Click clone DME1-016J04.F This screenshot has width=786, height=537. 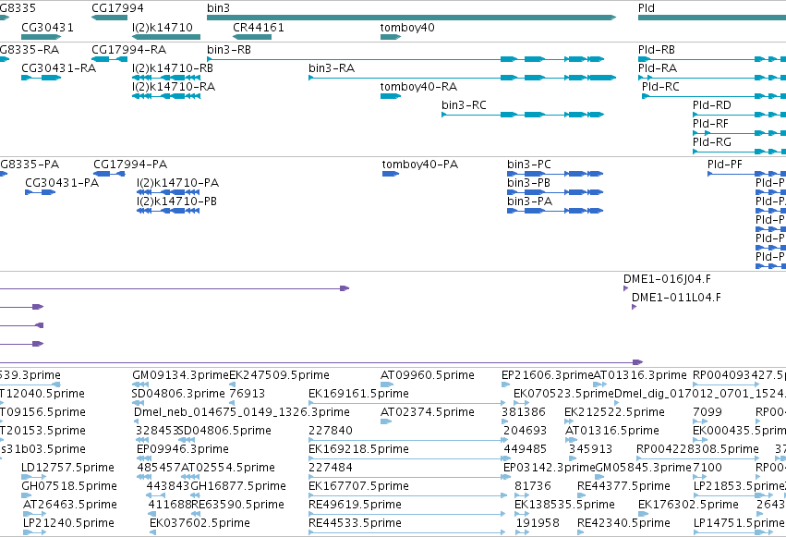[x=625, y=288]
